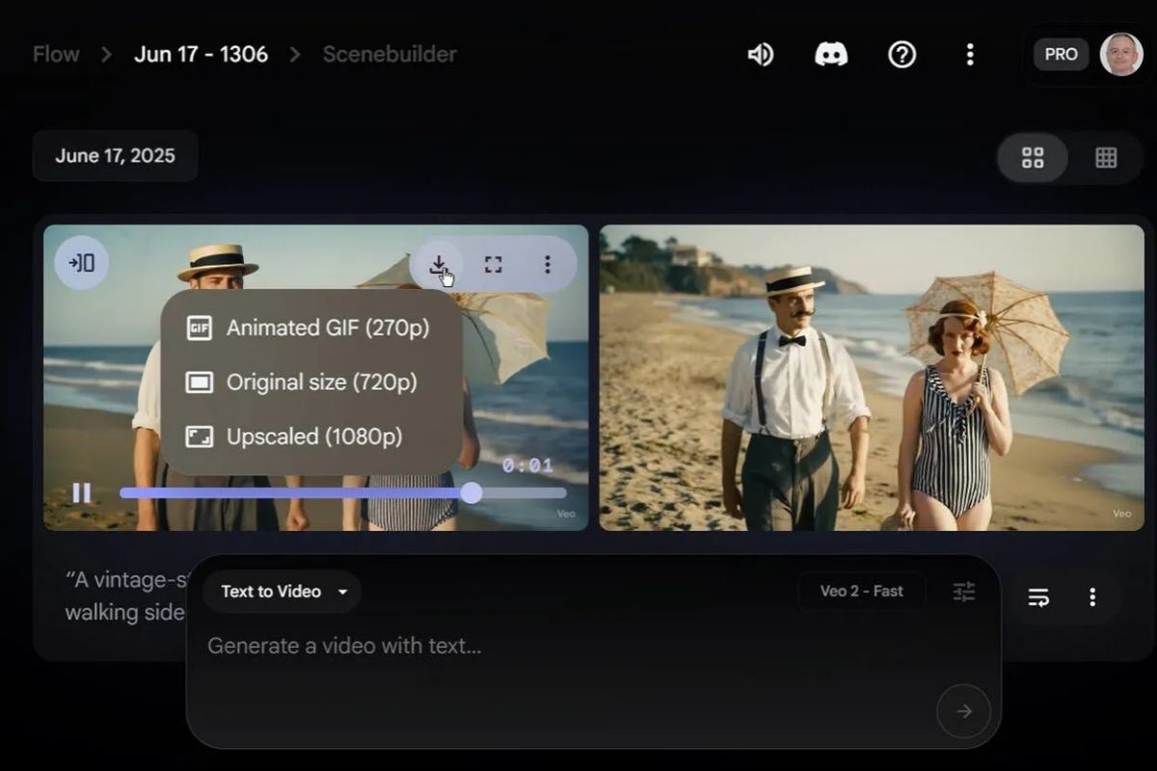Open left video's three-dot options
1157x771 pixels.
click(547, 264)
